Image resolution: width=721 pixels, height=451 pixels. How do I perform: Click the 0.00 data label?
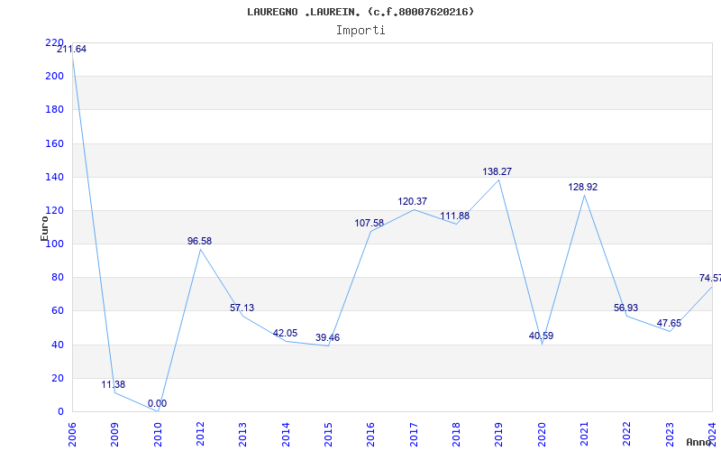coord(157,403)
